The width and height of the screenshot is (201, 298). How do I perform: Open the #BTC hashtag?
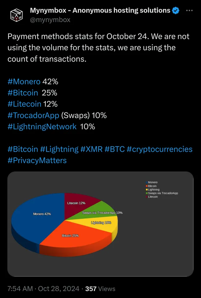pyautogui.click(x=115, y=149)
